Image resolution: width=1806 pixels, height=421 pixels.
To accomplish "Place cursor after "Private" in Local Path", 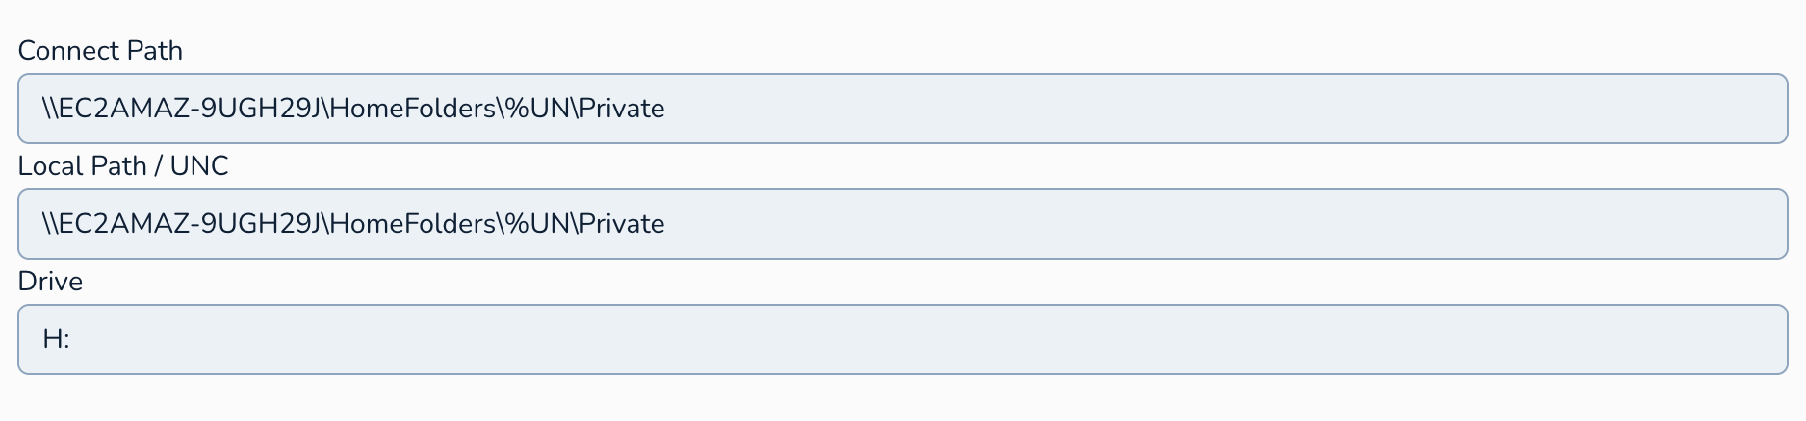I will [666, 224].
